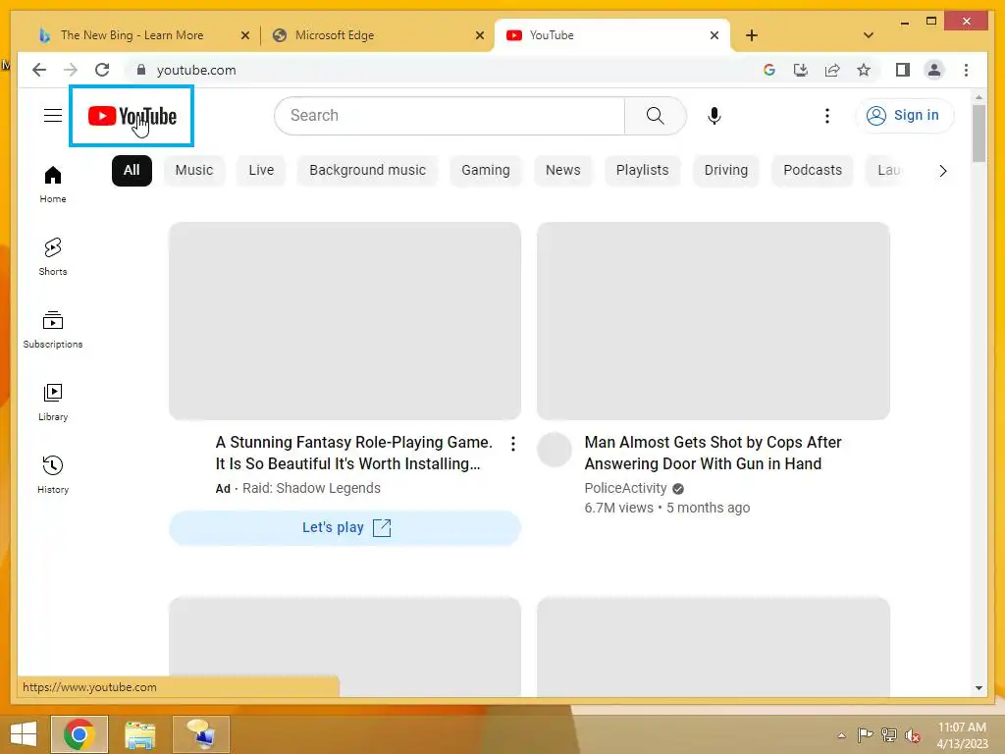Click the install app icon in address bar
Screen dimensions: 1005x754
pos(801,70)
